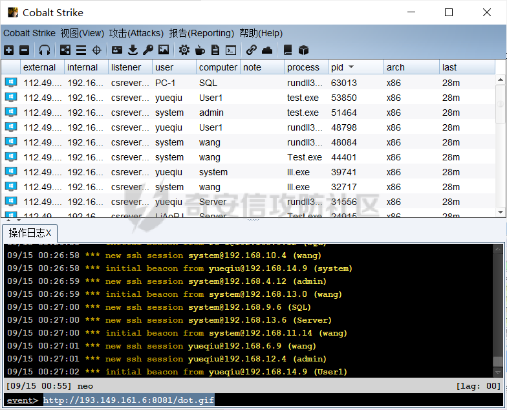The width and height of the screenshot is (507, 410).
Task: Click the Disconnect minus icon
Action: (24, 50)
